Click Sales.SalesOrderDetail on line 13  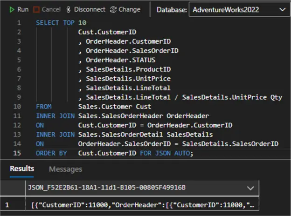pyautogui.click(x=120, y=135)
